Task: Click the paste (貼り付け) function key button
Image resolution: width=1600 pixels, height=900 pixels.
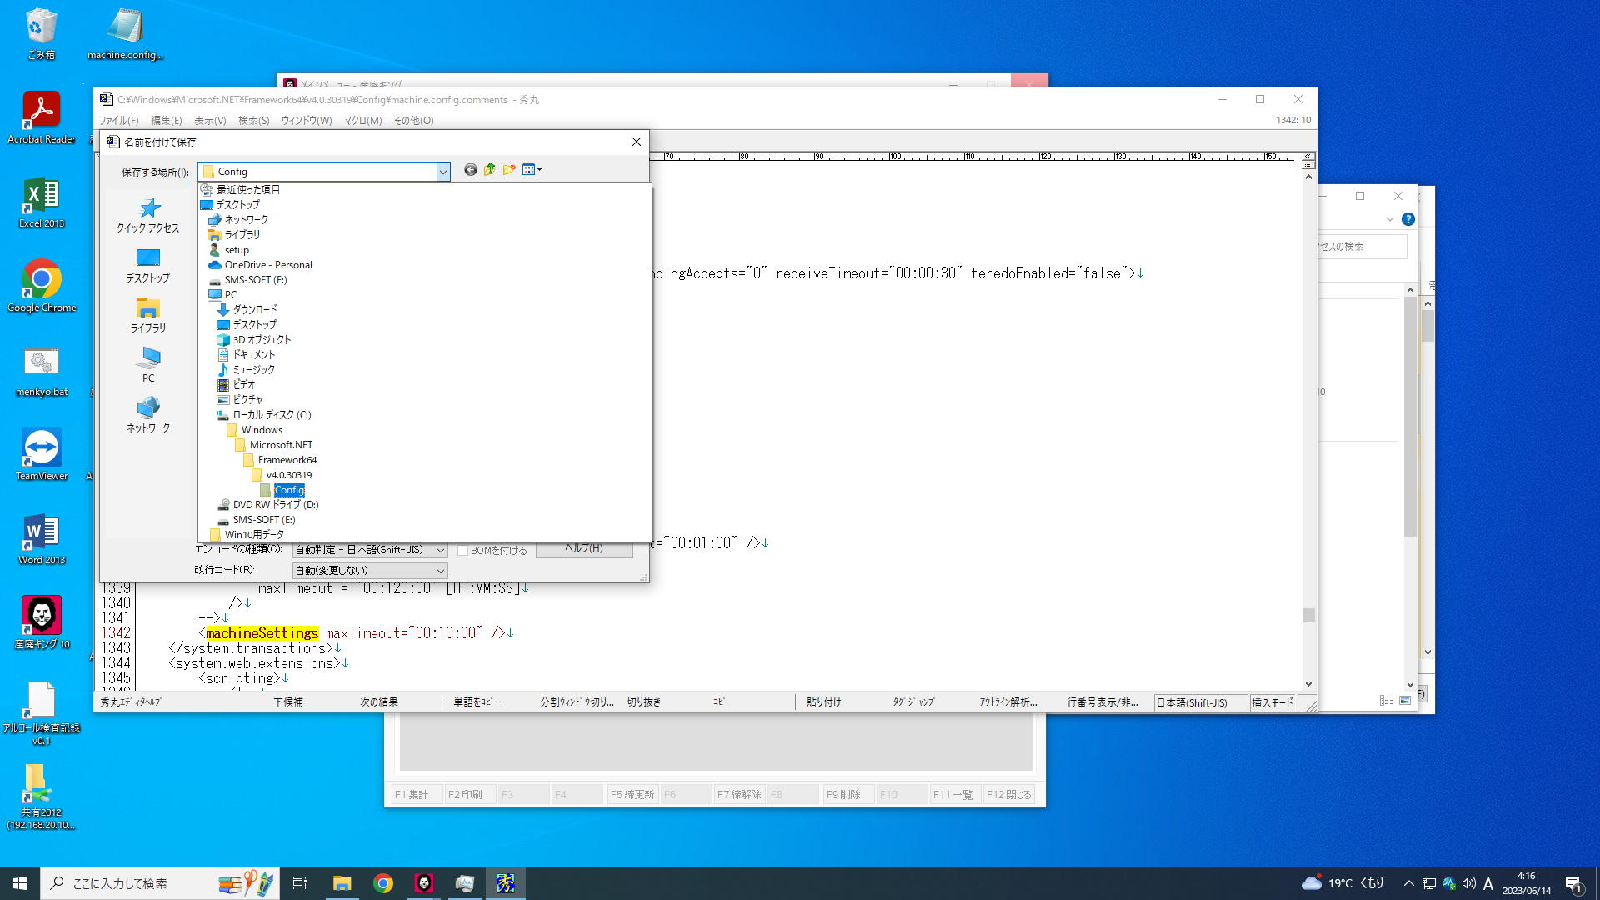Action: coord(823,702)
